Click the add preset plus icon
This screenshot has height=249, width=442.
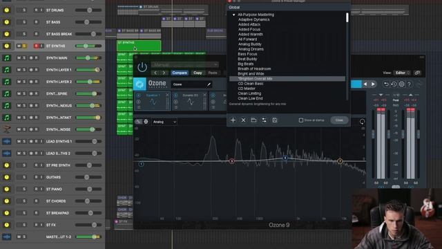point(233,120)
